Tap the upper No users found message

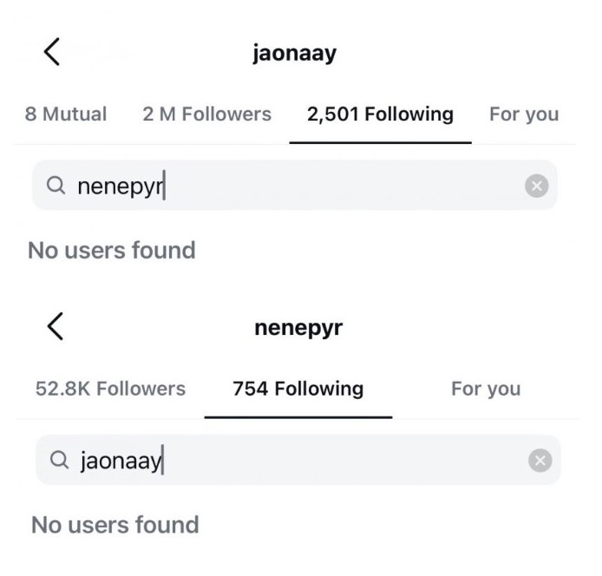coord(112,251)
